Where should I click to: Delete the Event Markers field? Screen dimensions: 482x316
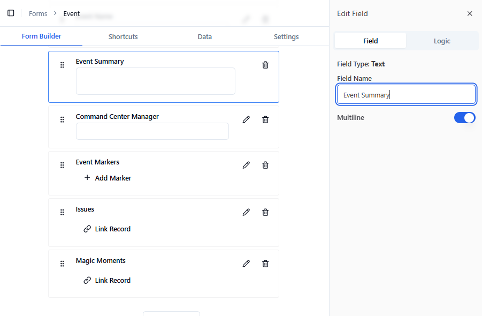[265, 165]
